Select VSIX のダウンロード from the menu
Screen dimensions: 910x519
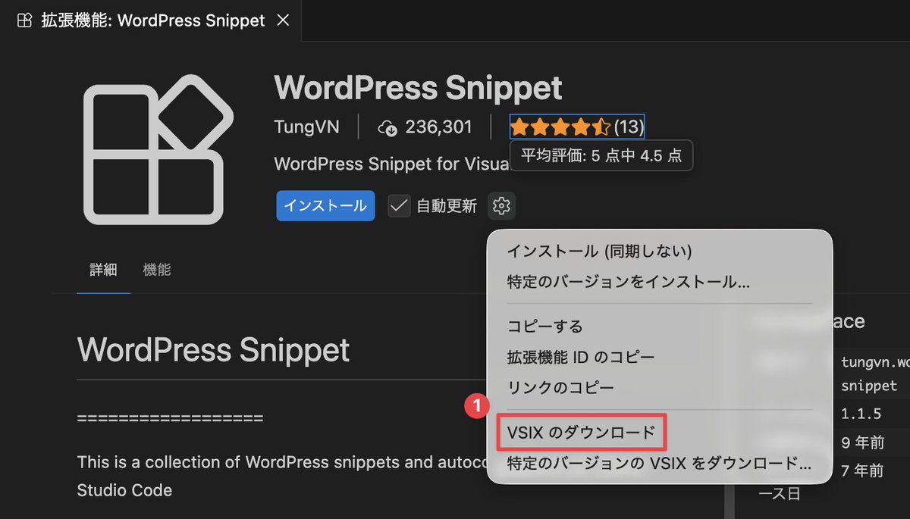pyautogui.click(x=581, y=432)
